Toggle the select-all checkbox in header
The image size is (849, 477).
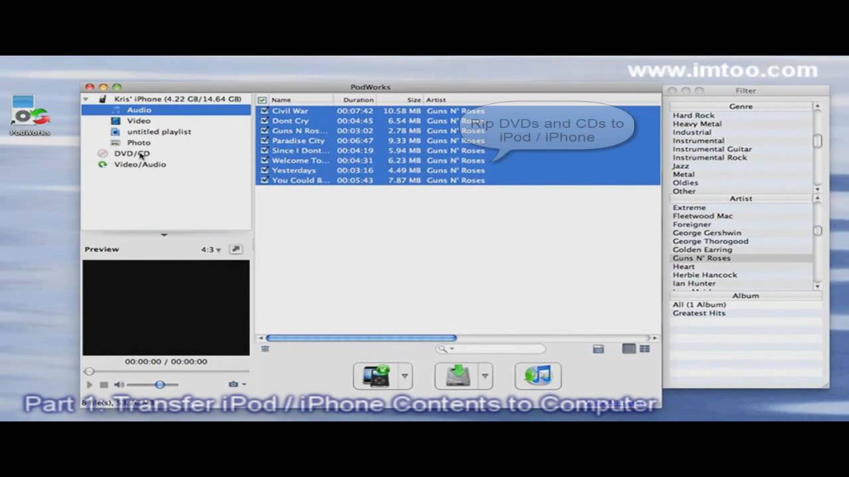[x=263, y=100]
